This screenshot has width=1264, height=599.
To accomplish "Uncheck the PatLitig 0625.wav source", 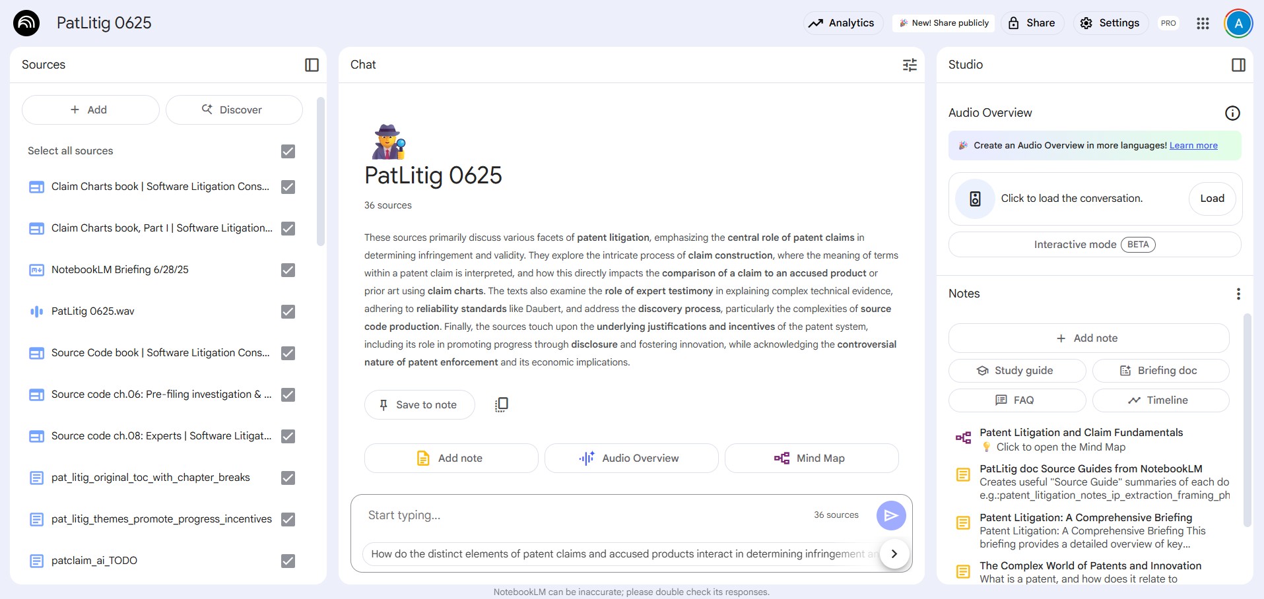I will tap(288, 311).
